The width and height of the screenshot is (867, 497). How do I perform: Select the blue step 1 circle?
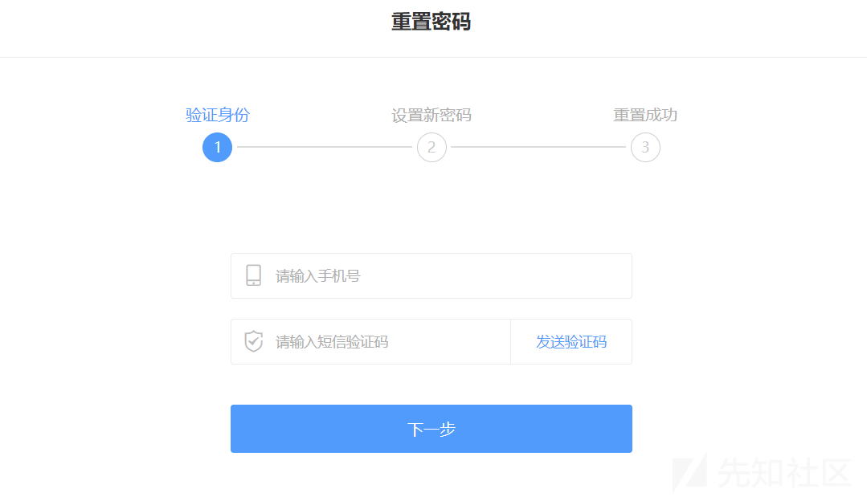tap(217, 148)
